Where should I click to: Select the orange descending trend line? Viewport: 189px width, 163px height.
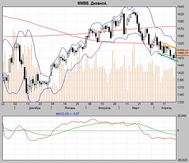point(170,45)
